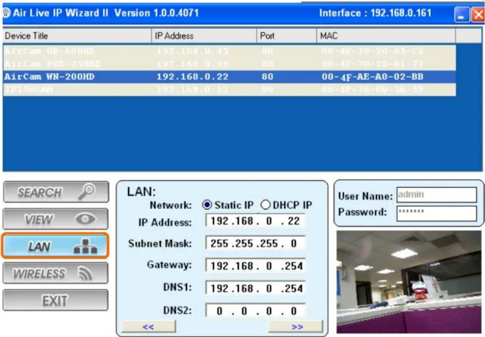Open the VIEW button with eye icon
Image resolution: width=485 pixels, height=337 pixels.
(56, 219)
